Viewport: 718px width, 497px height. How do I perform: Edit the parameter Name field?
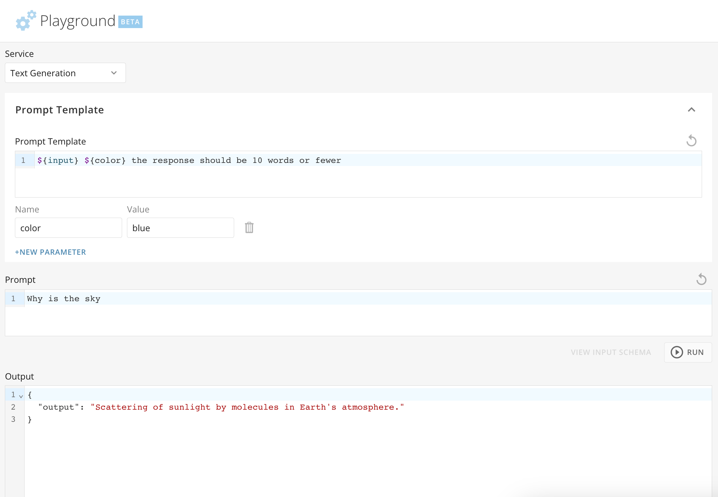pos(68,228)
